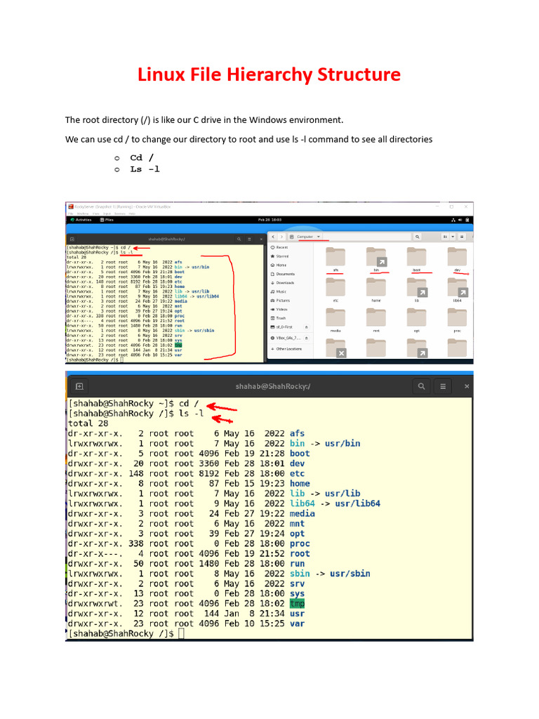
Task: Toggle list/grid view button in Files
Action: 445,237
